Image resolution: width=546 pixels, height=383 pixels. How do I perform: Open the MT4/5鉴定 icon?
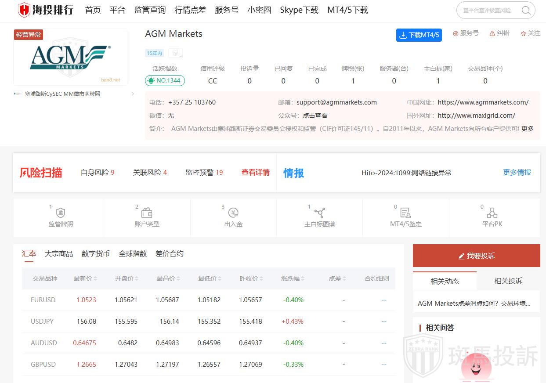pyautogui.click(x=405, y=213)
